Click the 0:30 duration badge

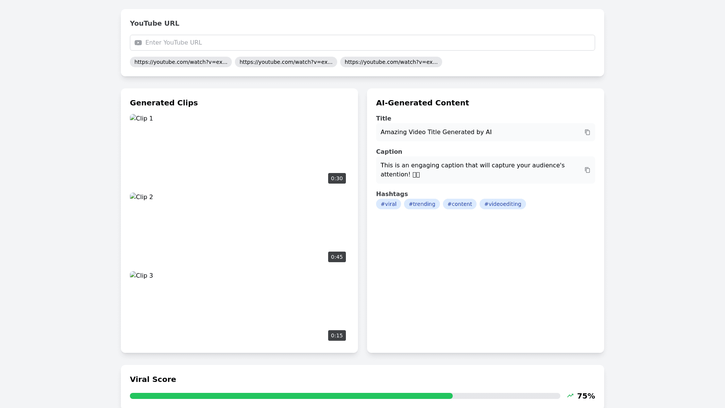tap(337, 178)
